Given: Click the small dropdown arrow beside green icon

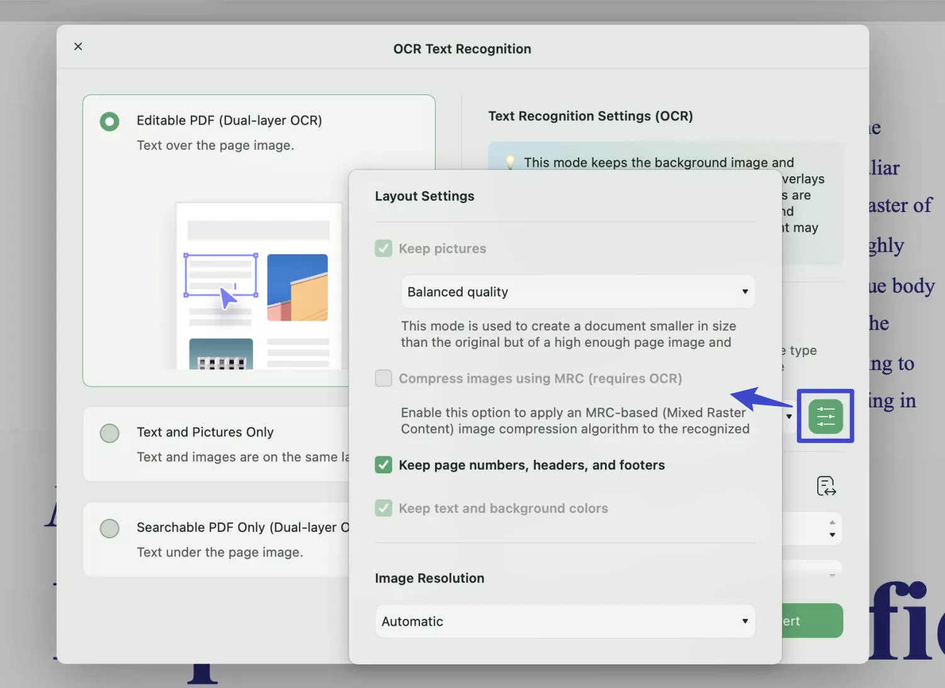Looking at the screenshot, I should tap(789, 417).
